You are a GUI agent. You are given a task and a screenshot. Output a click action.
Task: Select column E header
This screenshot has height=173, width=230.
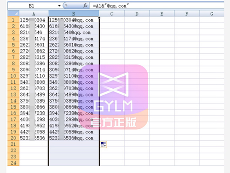(162, 14)
